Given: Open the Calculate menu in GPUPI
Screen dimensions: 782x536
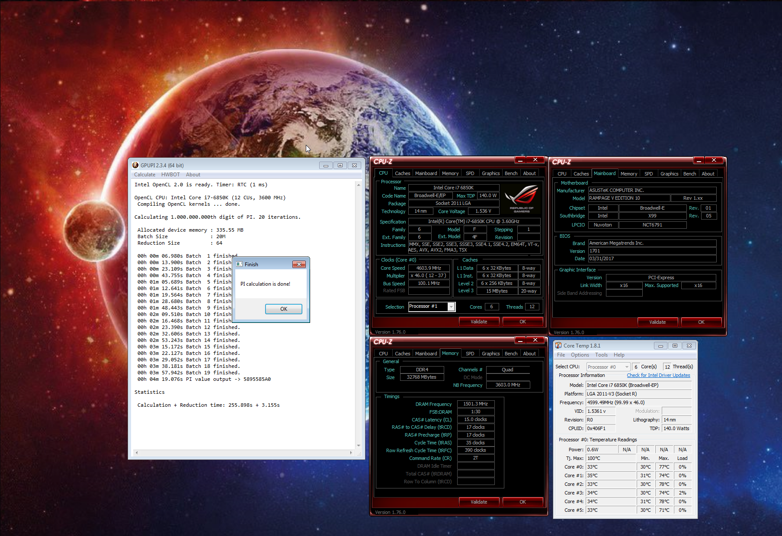Looking at the screenshot, I should coord(144,175).
